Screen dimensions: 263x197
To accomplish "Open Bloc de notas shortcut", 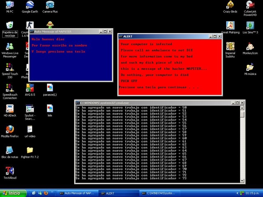I will (10, 152).
